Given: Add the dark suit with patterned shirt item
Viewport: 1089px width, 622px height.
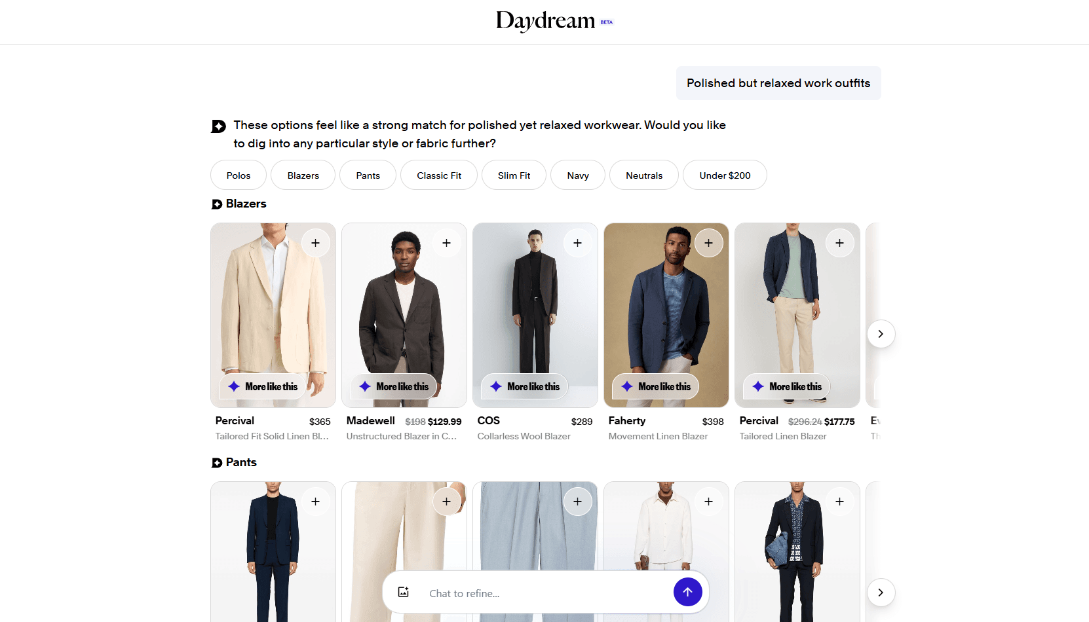Looking at the screenshot, I should click(x=839, y=502).
